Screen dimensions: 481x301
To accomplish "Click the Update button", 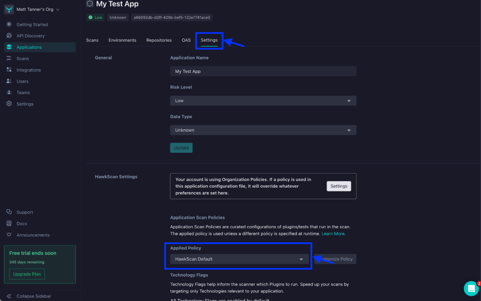I will 181,148.
